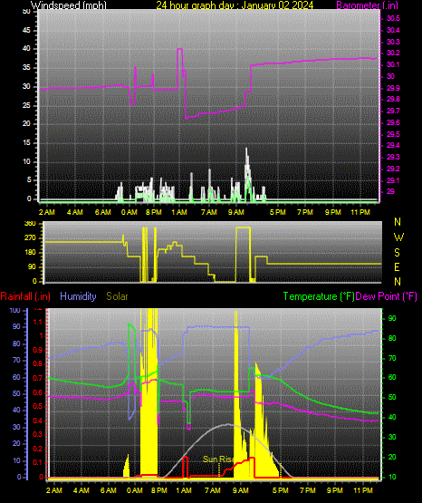This screenshot has width=422, height=503.
Task: Click the 5 PM tick on the top chart
Action: (277, 212)
